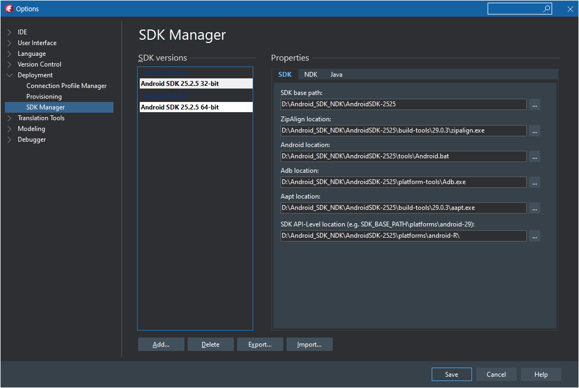Click into the Android location field

click(x=404, y=156)
